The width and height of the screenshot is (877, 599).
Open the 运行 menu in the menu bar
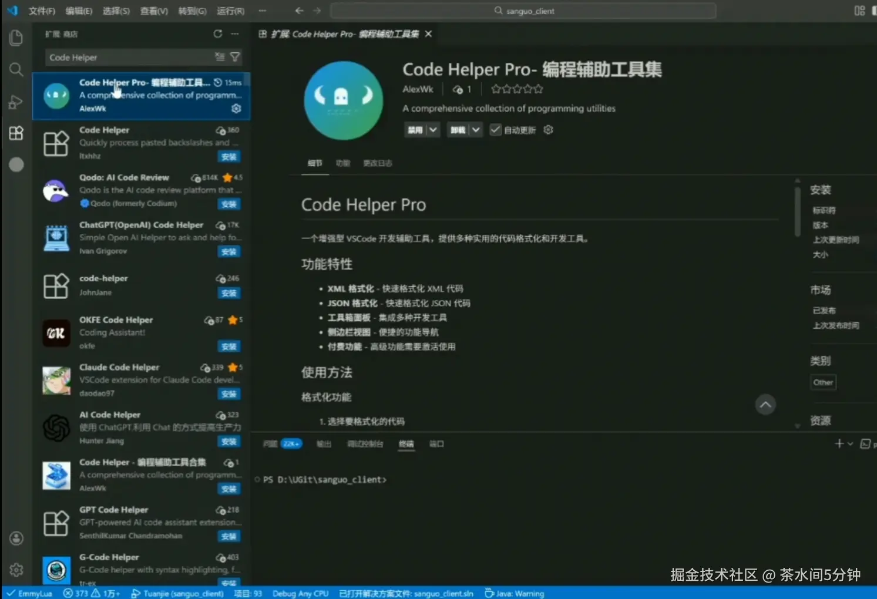230,10
